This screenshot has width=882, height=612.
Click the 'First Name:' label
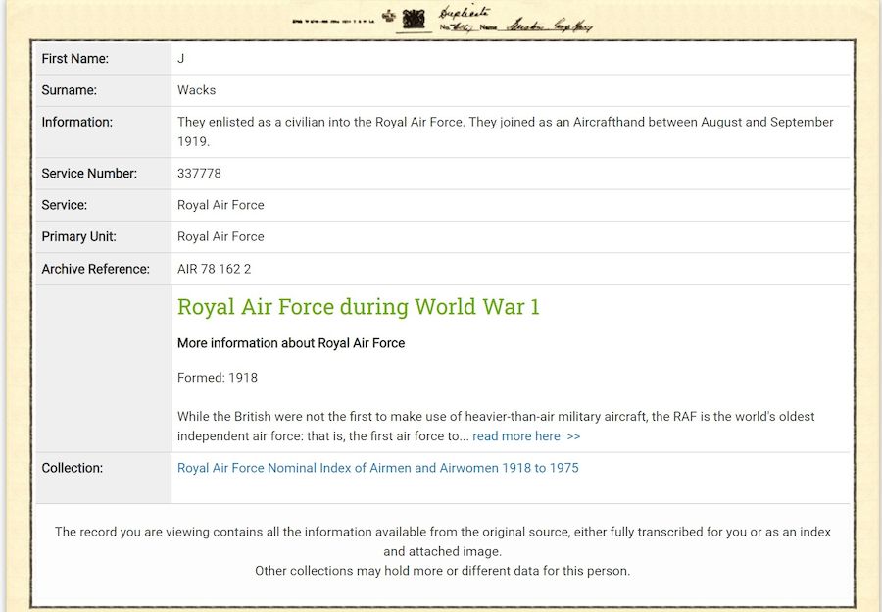(x=74, y=59)
